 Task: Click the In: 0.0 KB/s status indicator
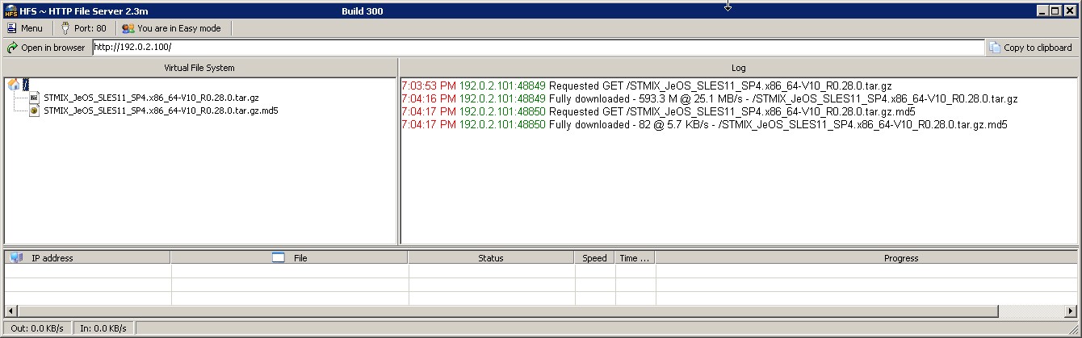[x=103, y=328]
